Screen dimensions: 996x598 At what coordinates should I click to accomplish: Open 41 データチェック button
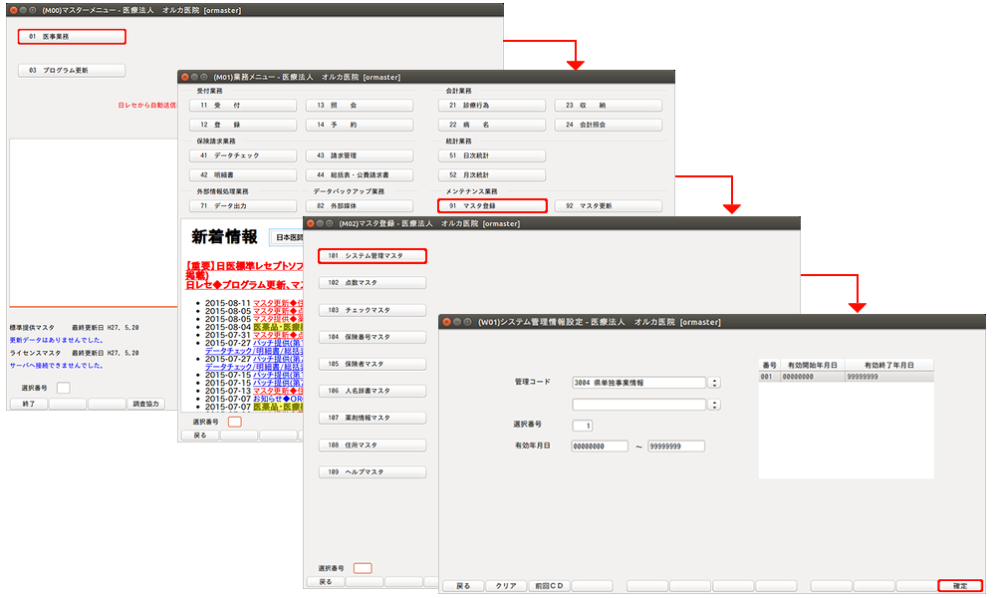coord(243,155)
